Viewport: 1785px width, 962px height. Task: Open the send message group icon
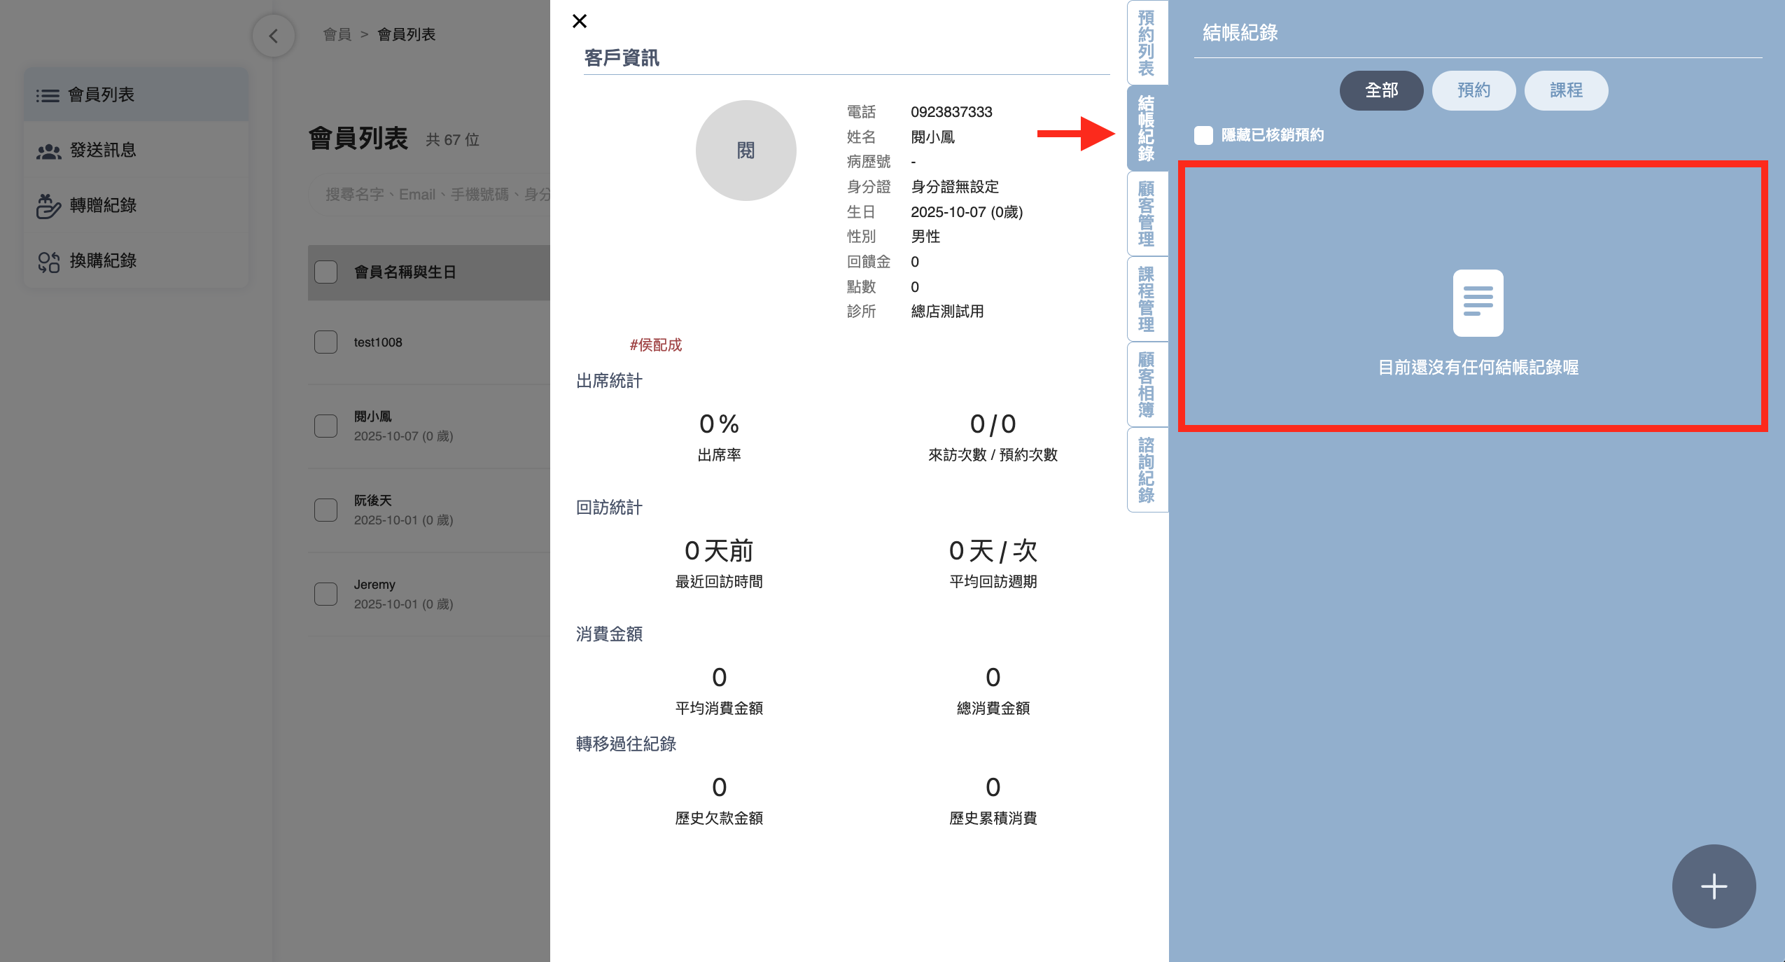tap(48, 151)
